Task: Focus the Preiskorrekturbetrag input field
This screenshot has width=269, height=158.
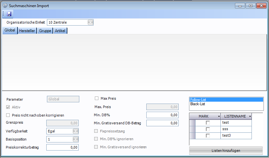Action: click(62, 147)
